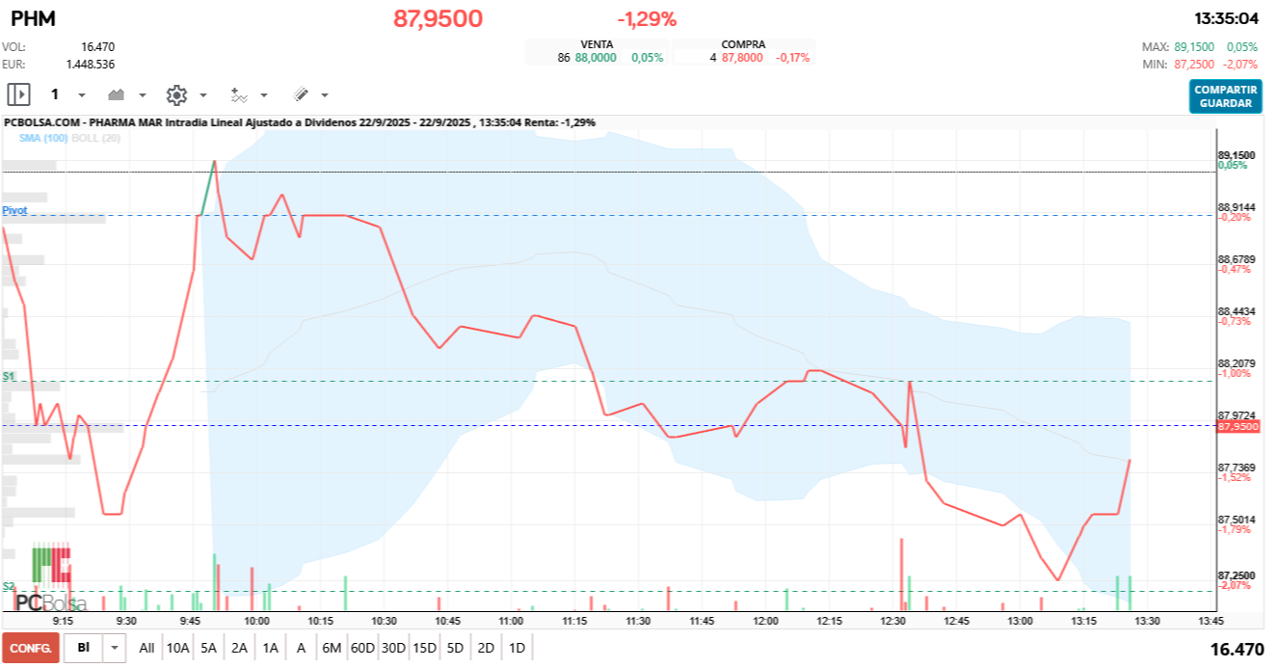Screen dimensions: 1277x668
Task: Click the BI selector button
Action: (84, 648)
